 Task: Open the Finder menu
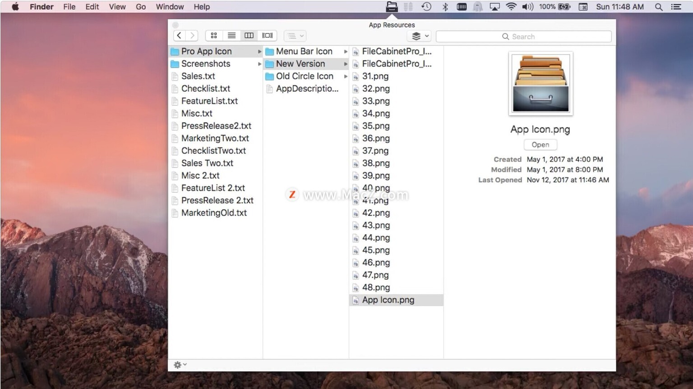pos(42,7)
